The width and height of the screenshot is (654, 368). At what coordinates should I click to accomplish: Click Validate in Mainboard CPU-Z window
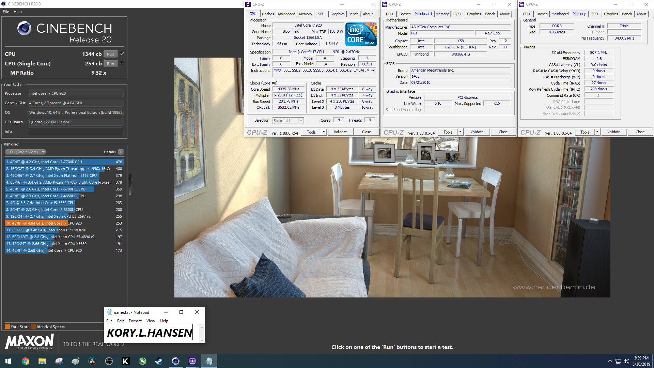(x=477, y=132)
